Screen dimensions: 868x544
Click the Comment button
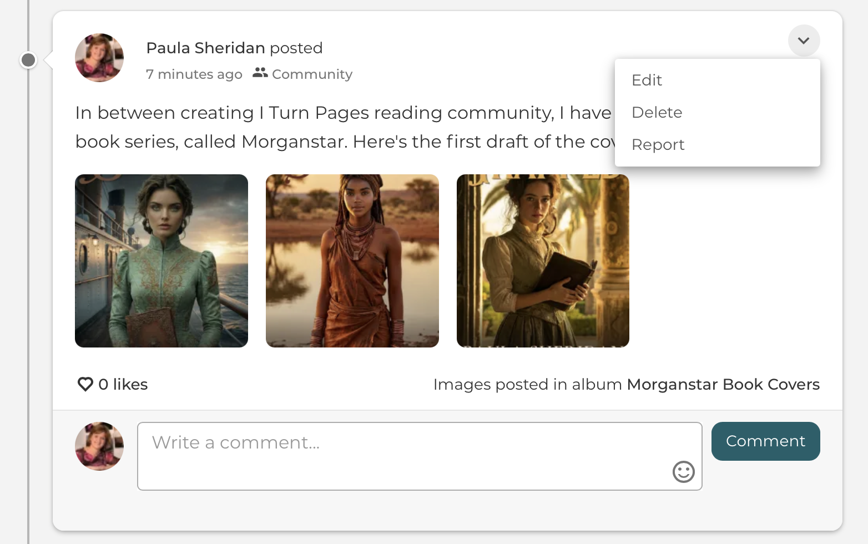pyautogui.click(x=765, y=441)
